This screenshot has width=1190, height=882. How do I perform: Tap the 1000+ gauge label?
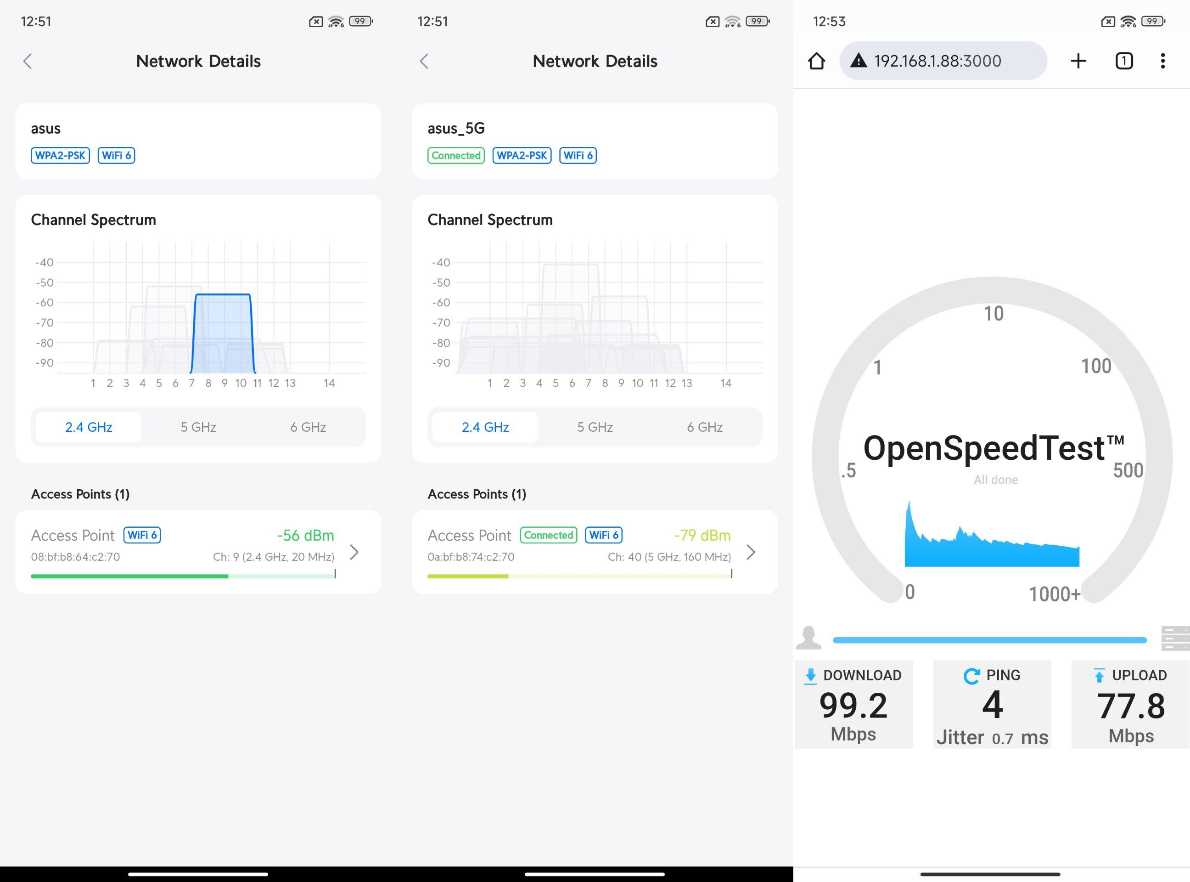pyautogui.click(x=1055, y=594)
